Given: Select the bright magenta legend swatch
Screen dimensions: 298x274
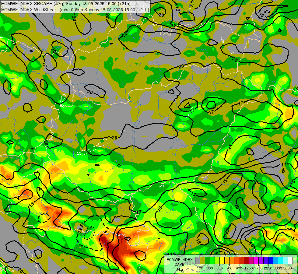Looking at the screenshot, I should 256,261.
